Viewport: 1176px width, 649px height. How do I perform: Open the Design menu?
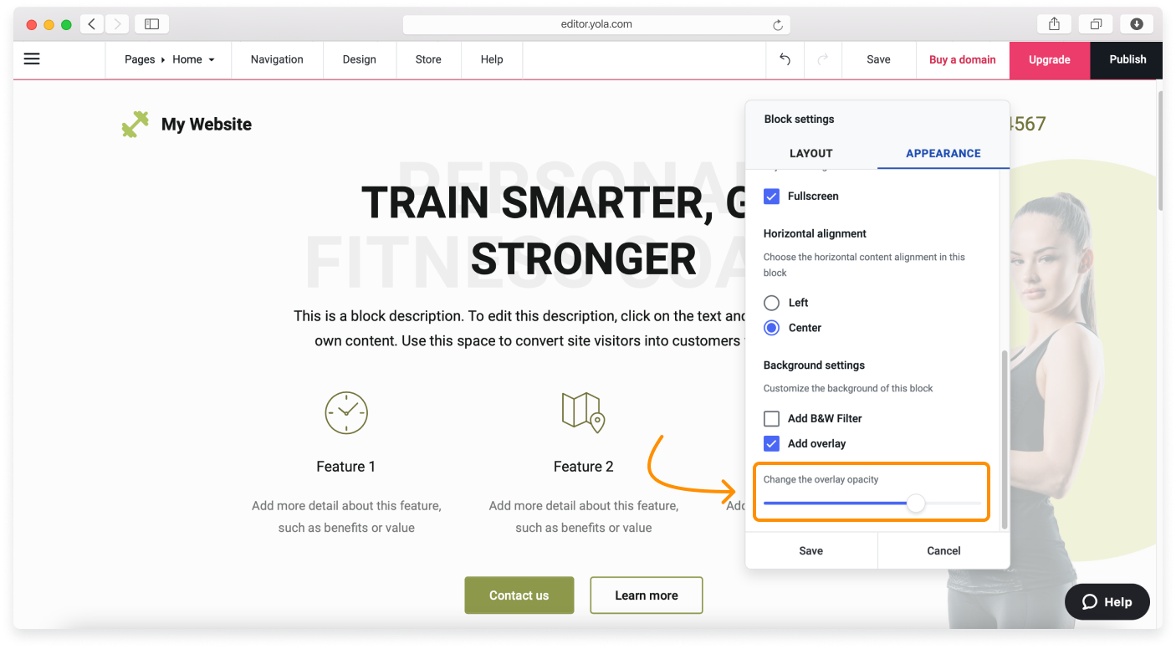(360, 59)
